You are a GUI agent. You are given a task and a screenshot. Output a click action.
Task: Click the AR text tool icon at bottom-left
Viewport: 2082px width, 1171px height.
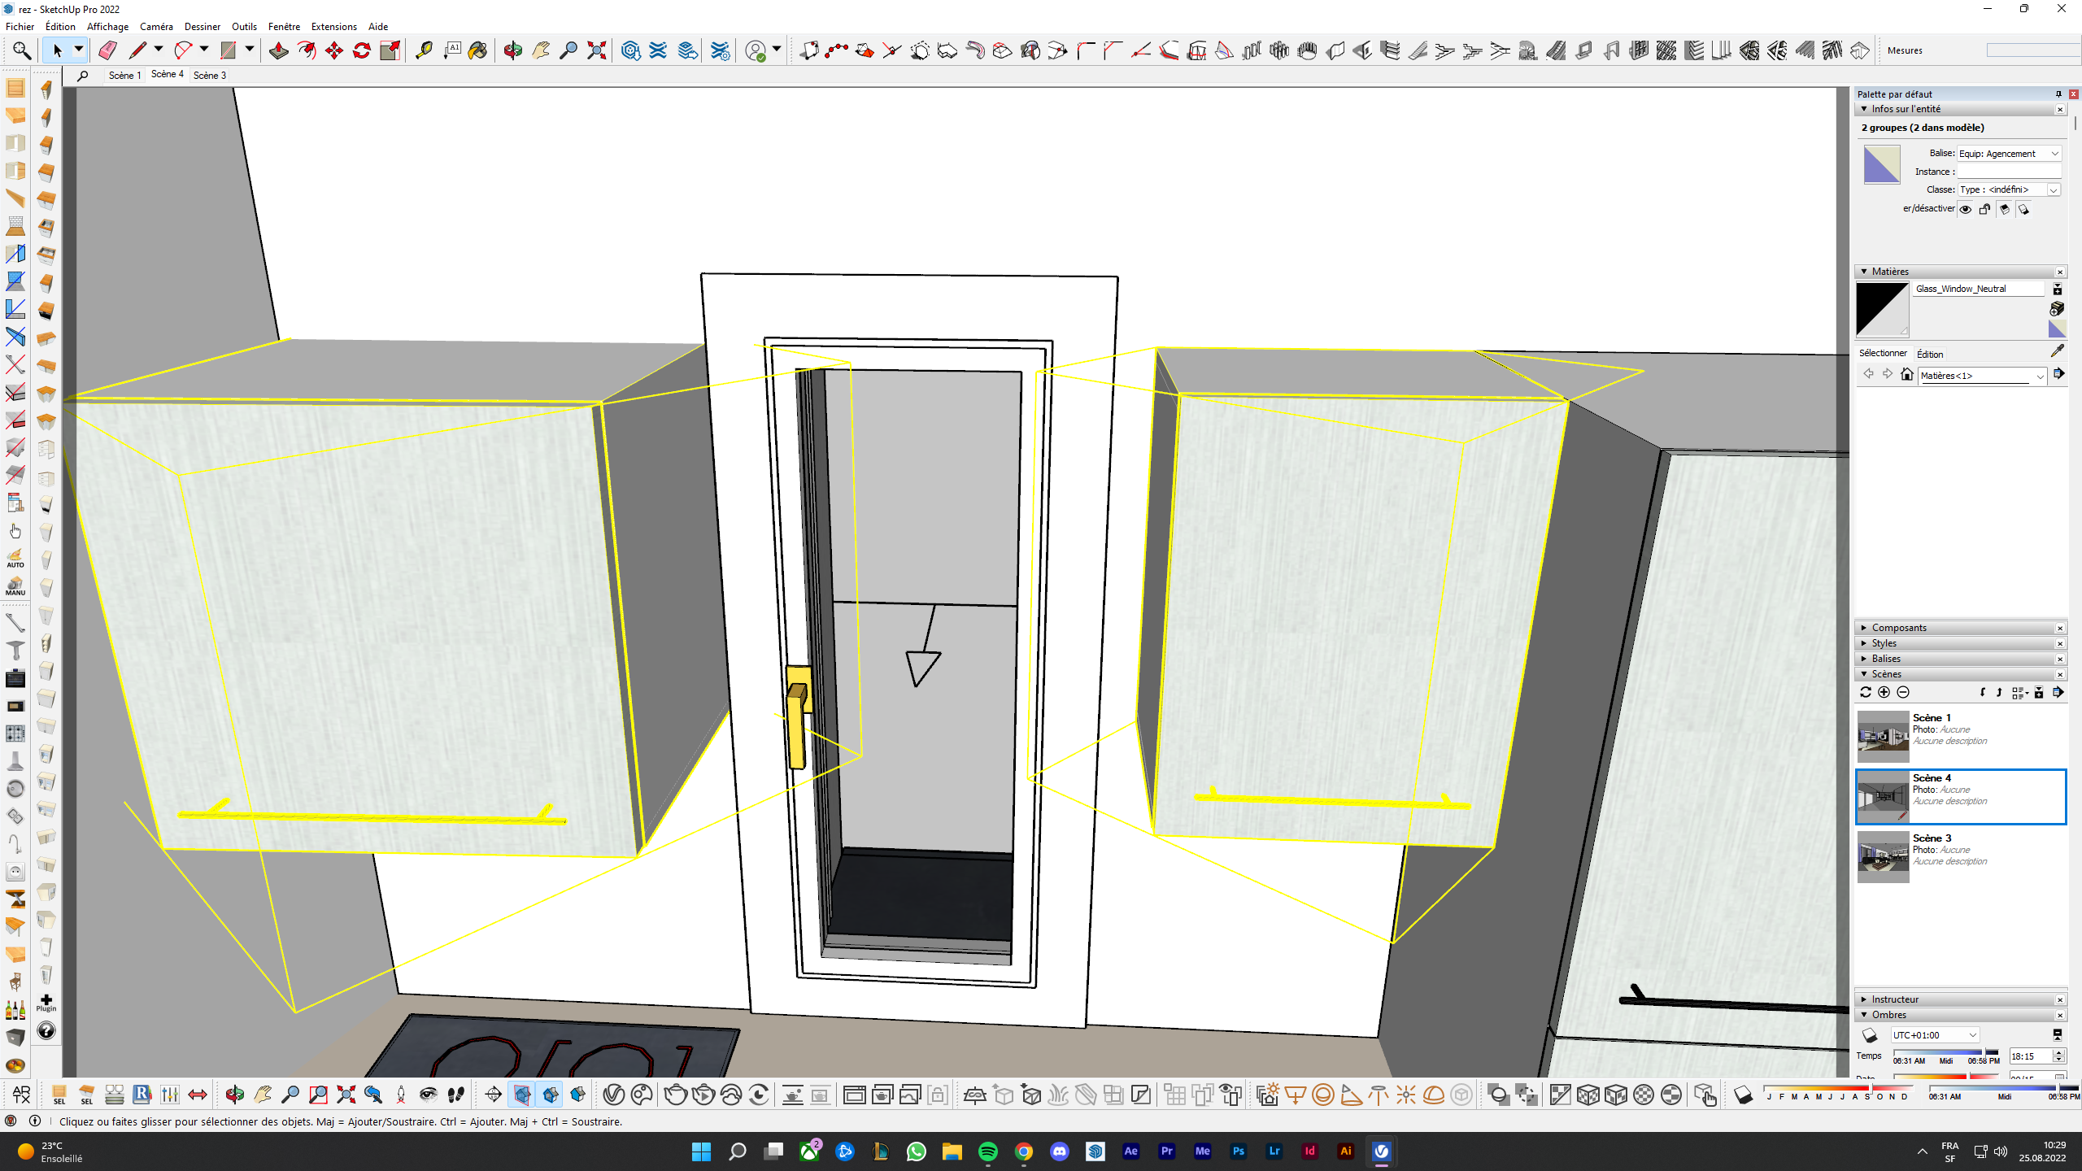(21, 1095)
